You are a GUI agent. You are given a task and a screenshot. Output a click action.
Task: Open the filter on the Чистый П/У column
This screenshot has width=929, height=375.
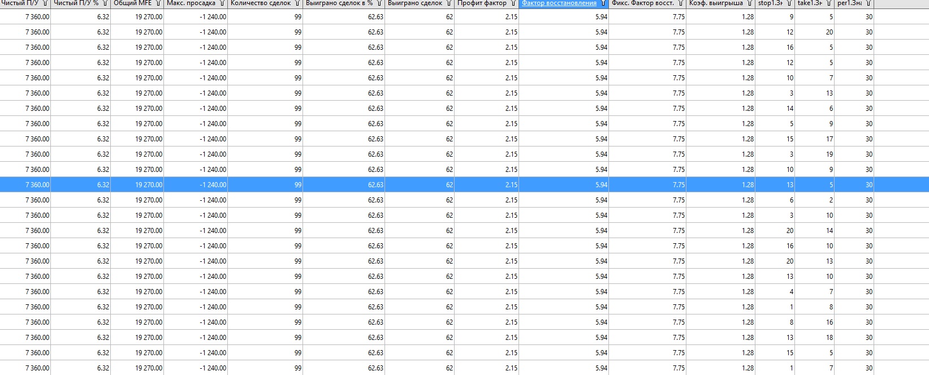point(45,3)
